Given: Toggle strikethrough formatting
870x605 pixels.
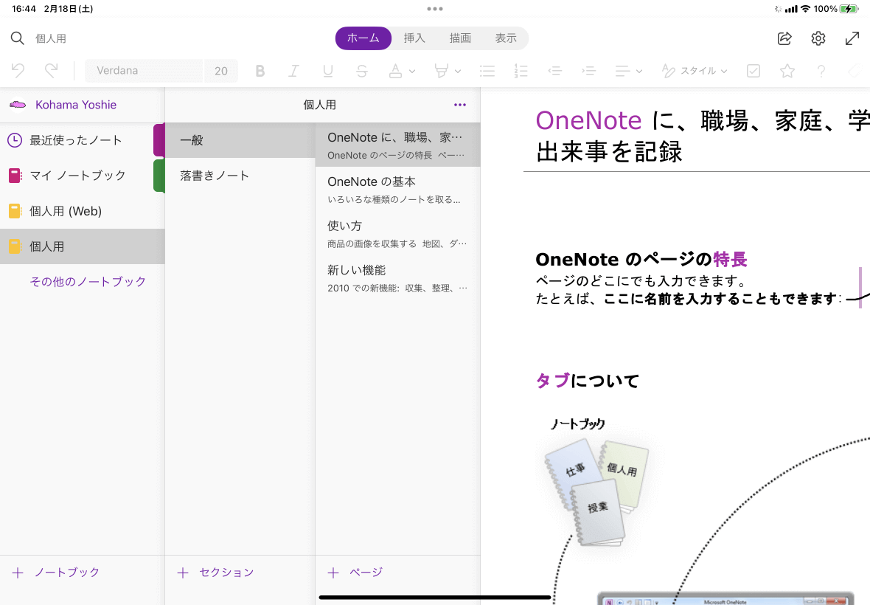Looking at the screenshot, I should [362, 71].
